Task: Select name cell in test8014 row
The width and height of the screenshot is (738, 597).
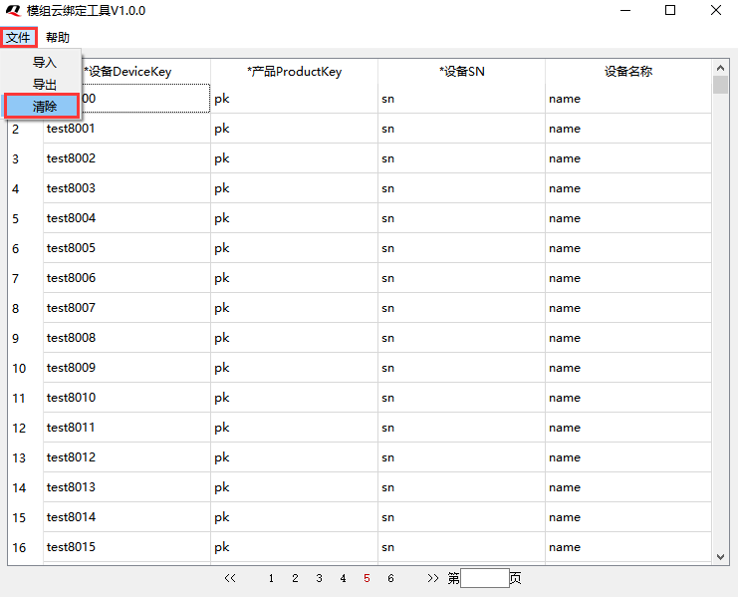Action: coord(628,517)
